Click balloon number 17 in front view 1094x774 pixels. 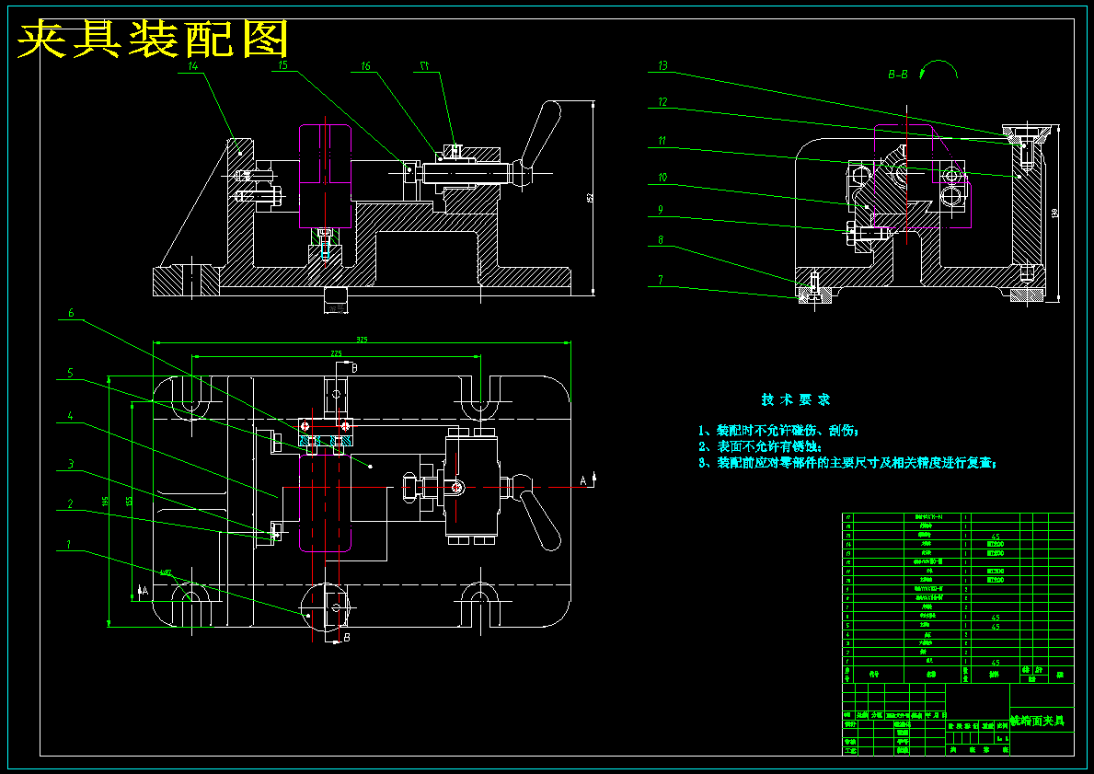423,66
